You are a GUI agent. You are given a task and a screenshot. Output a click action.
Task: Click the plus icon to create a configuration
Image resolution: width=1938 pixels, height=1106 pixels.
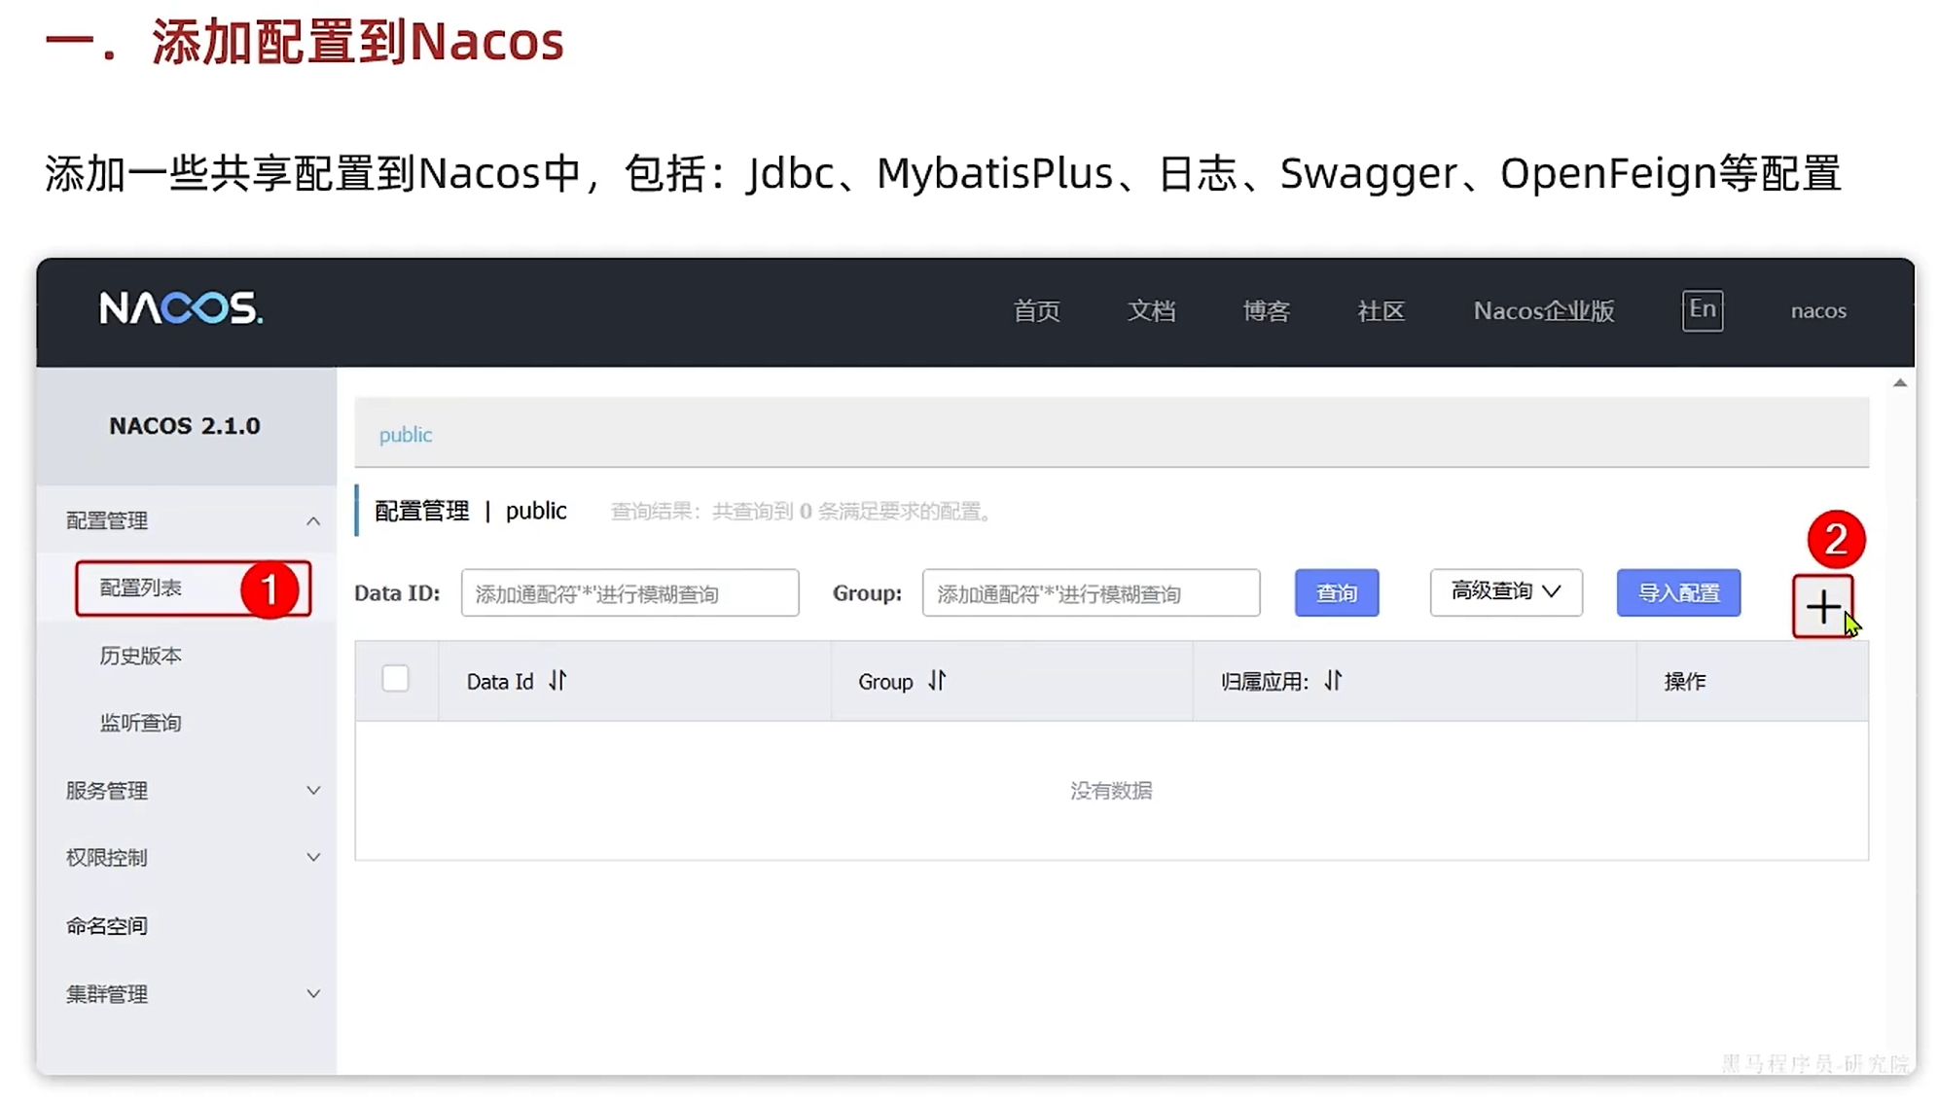(1822, 607)
